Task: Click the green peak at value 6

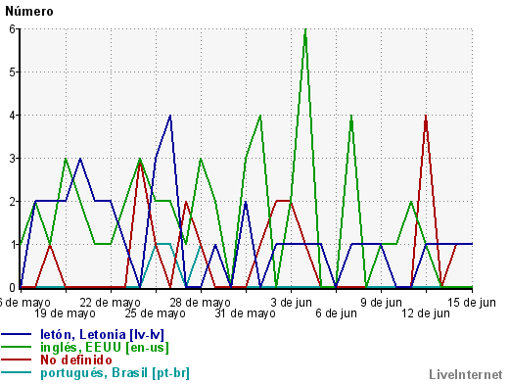Action: click(x=305, y=30)
